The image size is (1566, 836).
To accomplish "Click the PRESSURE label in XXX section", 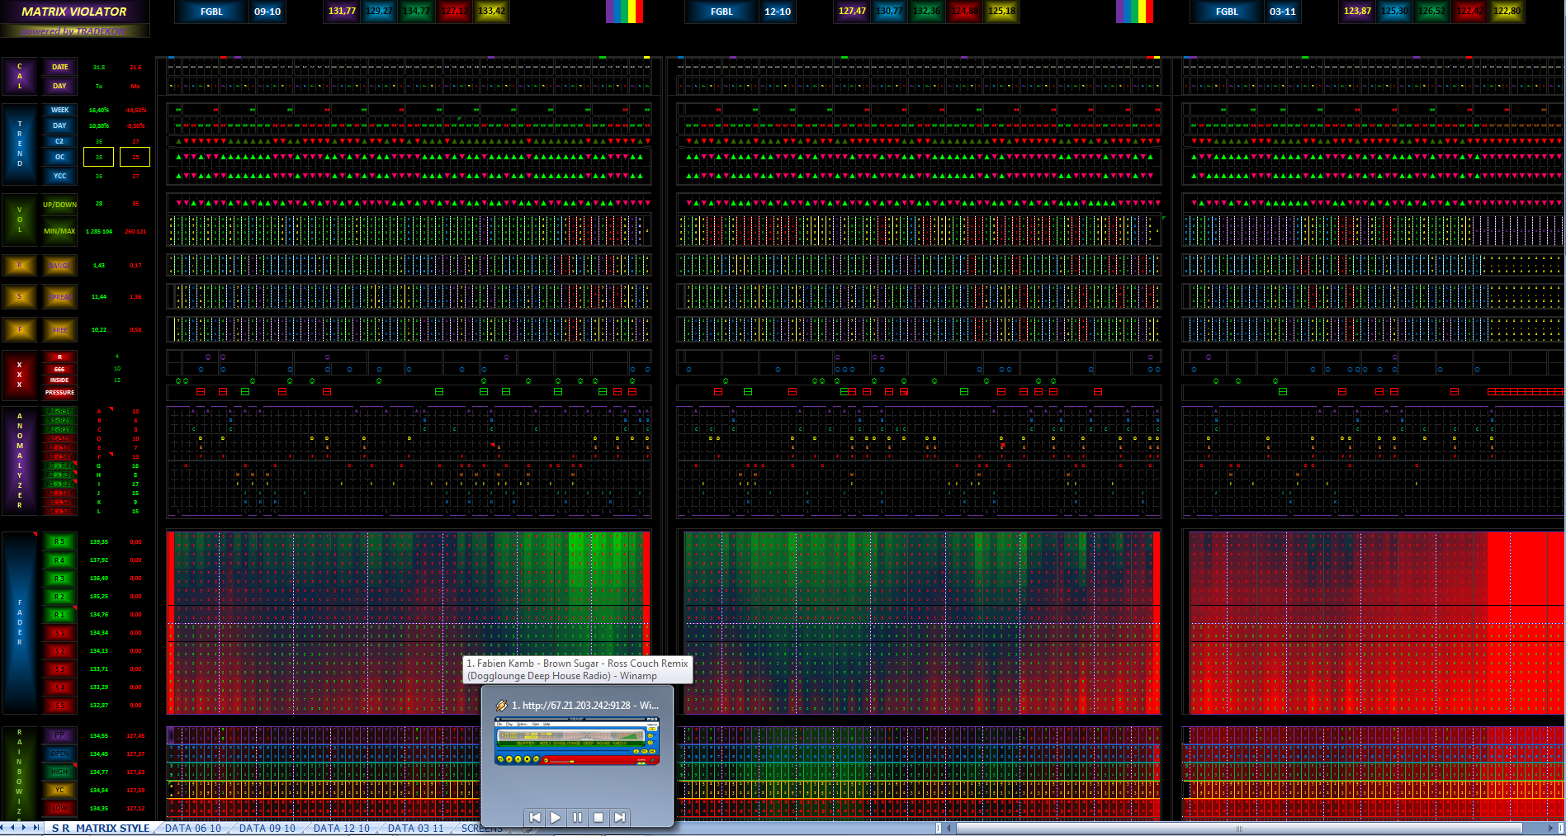I will click(59, 392).
